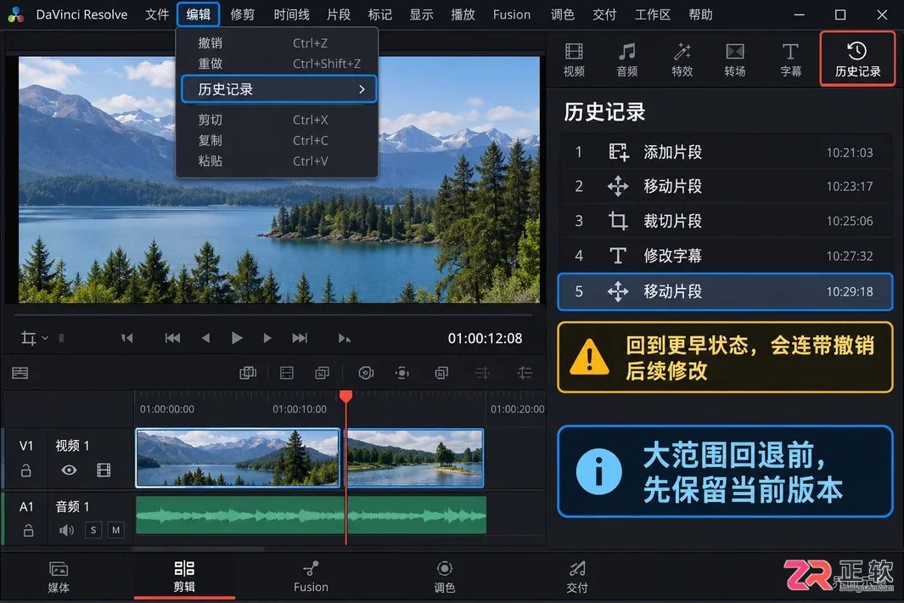Click the align tracks toolbar icon
Image resolution: width=904 pixels, height=603 pixels.
click(x=482, y=374)
